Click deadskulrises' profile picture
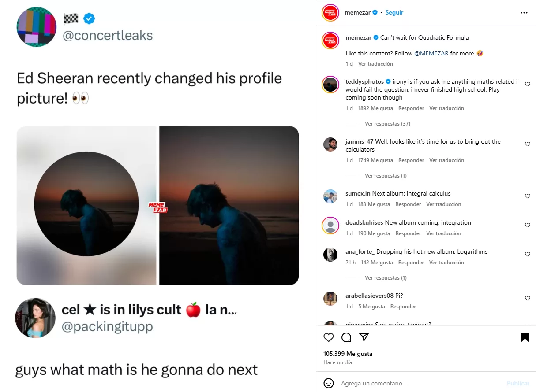Screen dimensions: 536x392 point(330,226)
